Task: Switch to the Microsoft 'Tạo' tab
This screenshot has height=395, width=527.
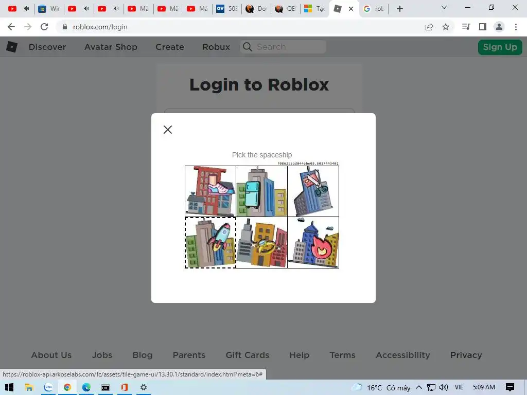Action: click(314, 9)
